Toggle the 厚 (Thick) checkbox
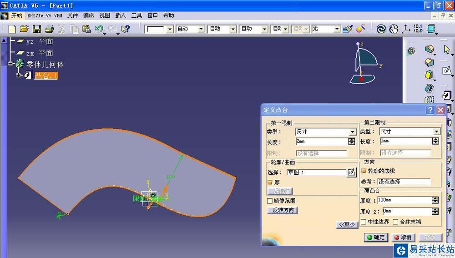 pos(270,182)
